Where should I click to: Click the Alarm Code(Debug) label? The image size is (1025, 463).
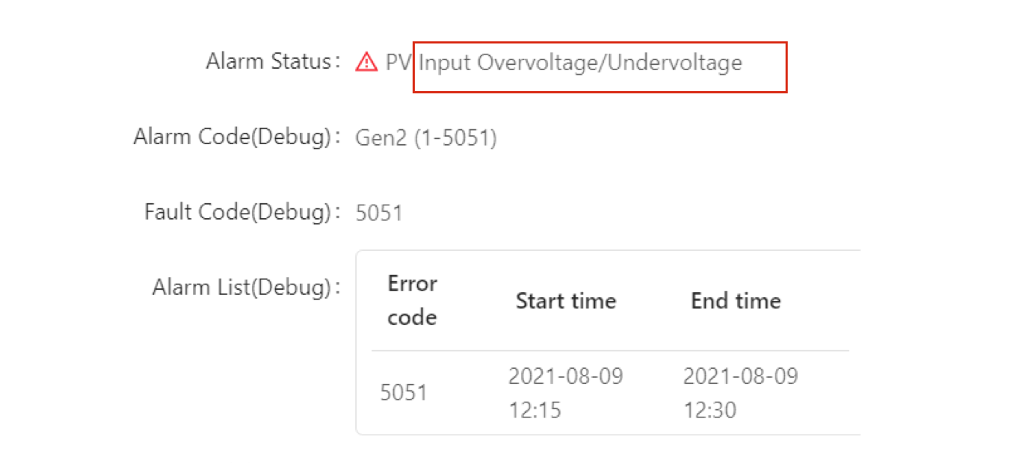pyautogui.click(x=232, y=137)
